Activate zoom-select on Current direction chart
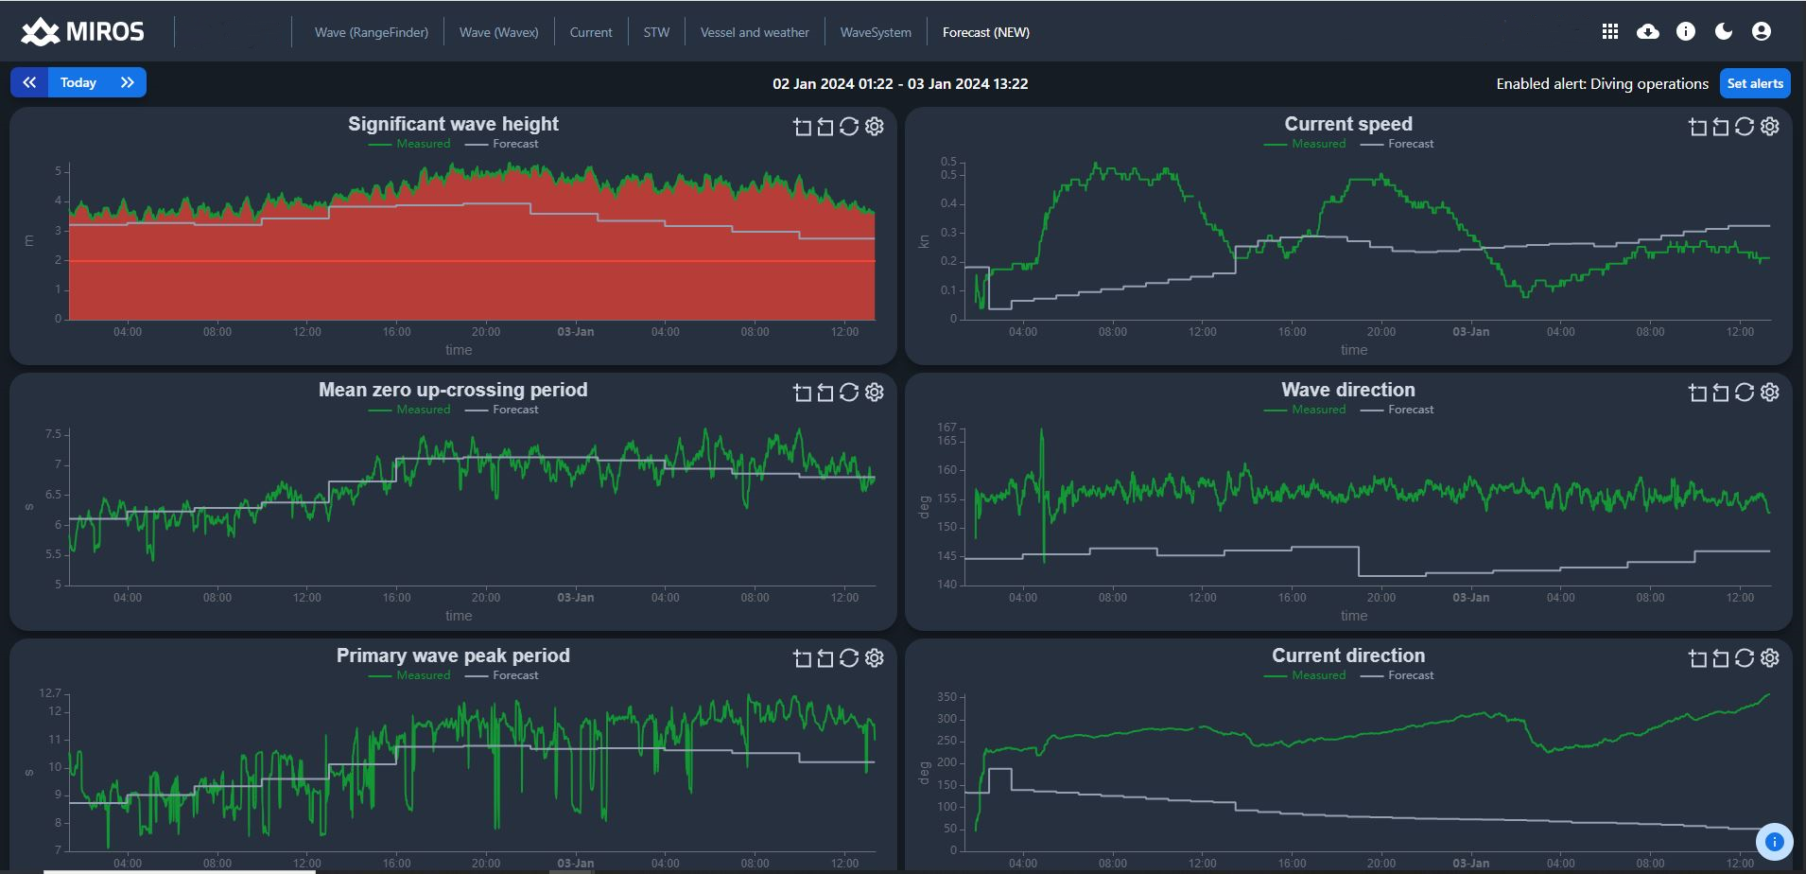 pos(1697,658)
